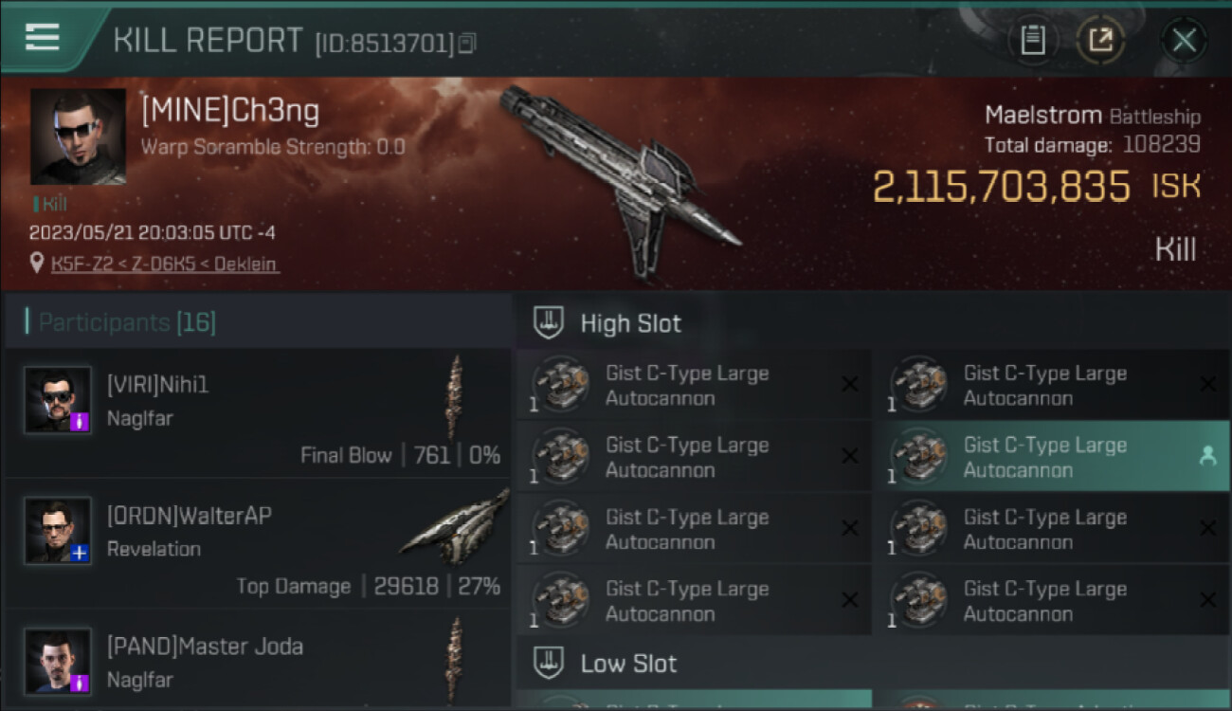
Task: Select the highlighted Gist C-Type autocannon
Action: tap(1051, 456)
